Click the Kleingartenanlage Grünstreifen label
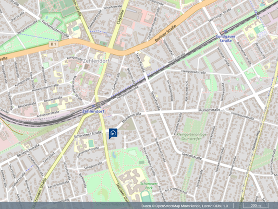Image resolution: width=278 pixels, height=209 pixels. (x=191, y=136)
